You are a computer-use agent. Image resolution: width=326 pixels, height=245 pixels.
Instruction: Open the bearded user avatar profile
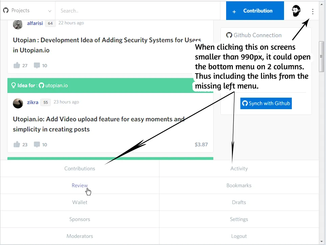pyautogui.click(x=296, y=11)
